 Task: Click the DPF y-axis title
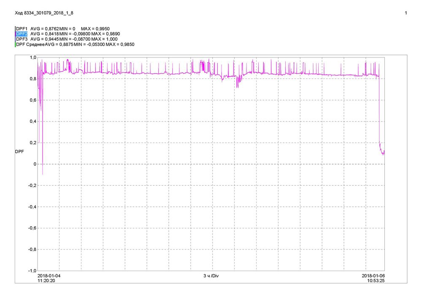click(19, 152)
